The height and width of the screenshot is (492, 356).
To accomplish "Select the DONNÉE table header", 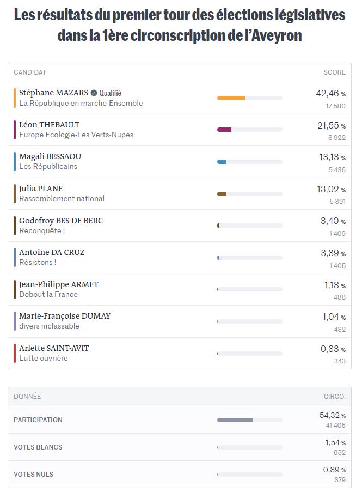I will point(27,397).
